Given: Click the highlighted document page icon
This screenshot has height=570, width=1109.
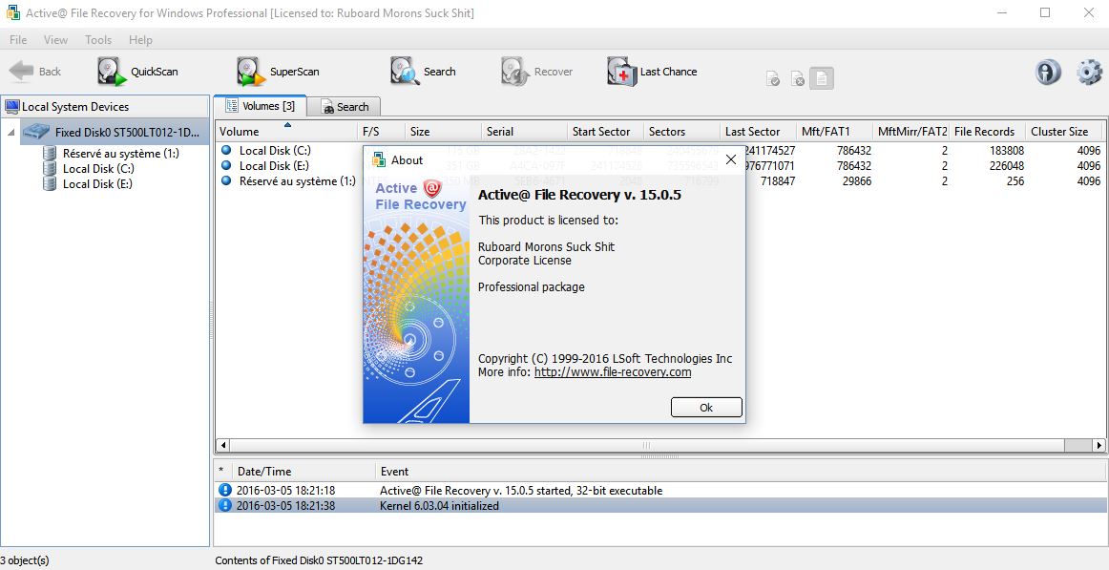Looking at the screenshot, I should [821, 77].
